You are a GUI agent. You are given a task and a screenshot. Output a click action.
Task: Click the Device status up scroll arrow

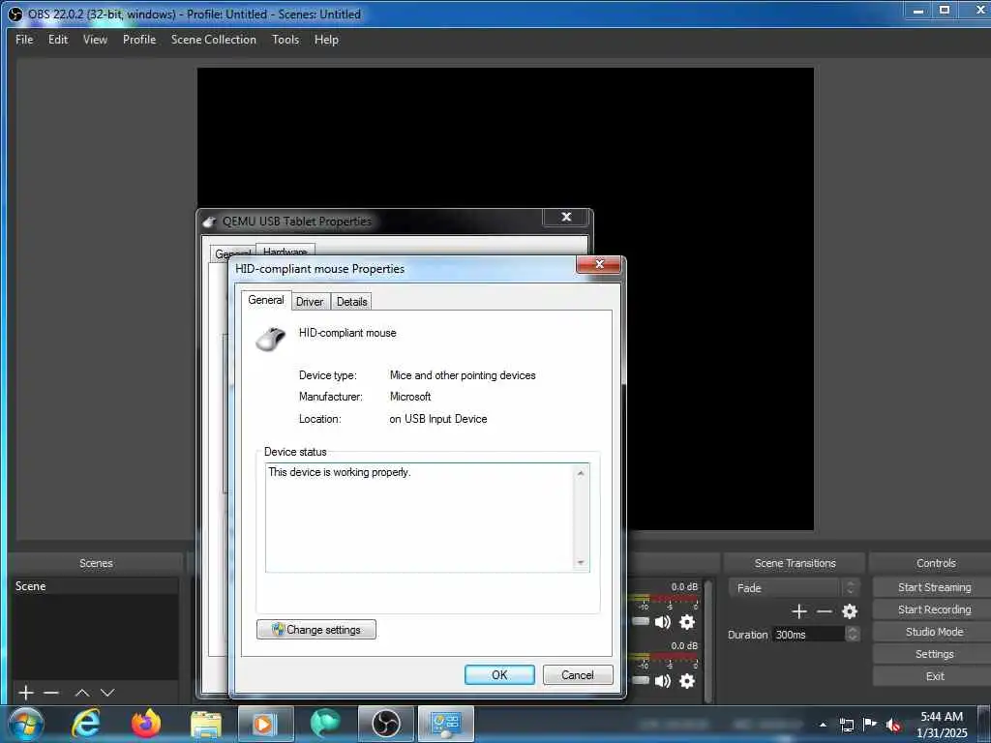pyautogui.click(x=581, y=472)
